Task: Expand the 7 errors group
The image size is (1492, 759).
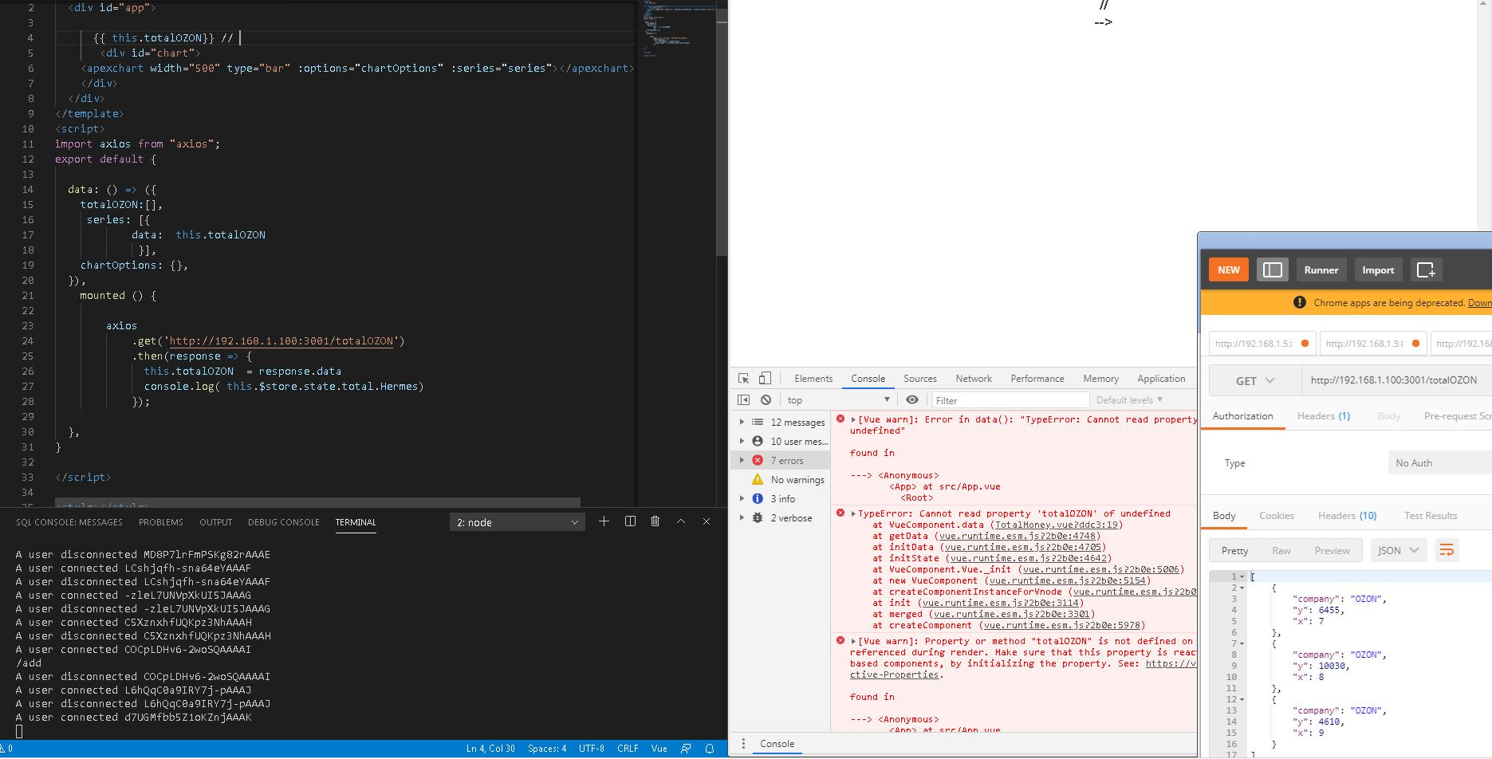Action: tap(742, 460)
